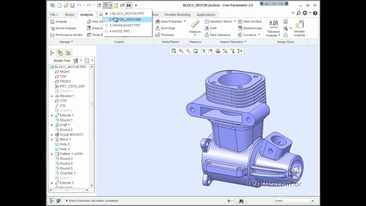Click the Analysis button in Manage group

[59, 22]
